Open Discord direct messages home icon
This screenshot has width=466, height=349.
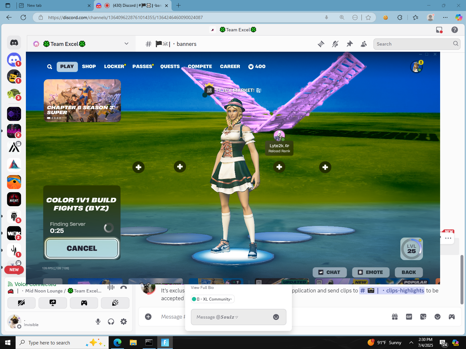tap(14, 42)
